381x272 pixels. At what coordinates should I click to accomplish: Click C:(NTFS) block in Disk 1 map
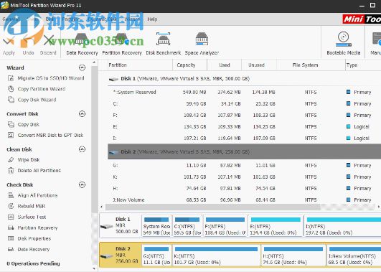[x=187, y=226]
